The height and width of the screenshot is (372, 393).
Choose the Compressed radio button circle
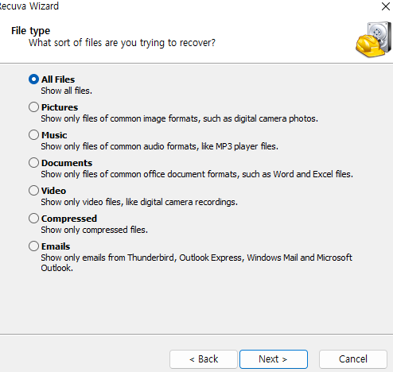point(33,219)
